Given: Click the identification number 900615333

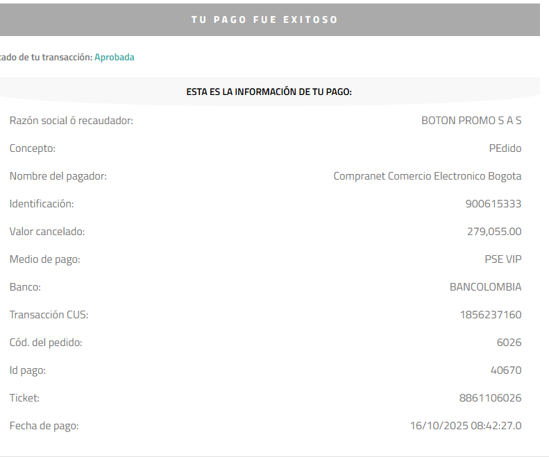Looking at the screenshot, I should coord(493,204).
